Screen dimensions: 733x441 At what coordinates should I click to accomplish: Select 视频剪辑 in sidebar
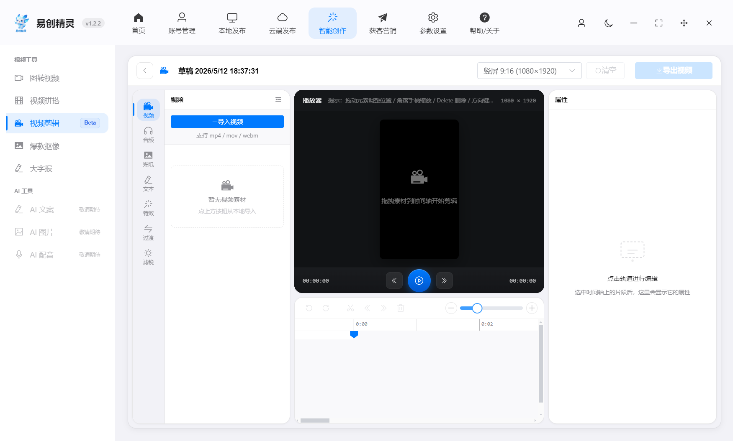[x=57, y=123]
